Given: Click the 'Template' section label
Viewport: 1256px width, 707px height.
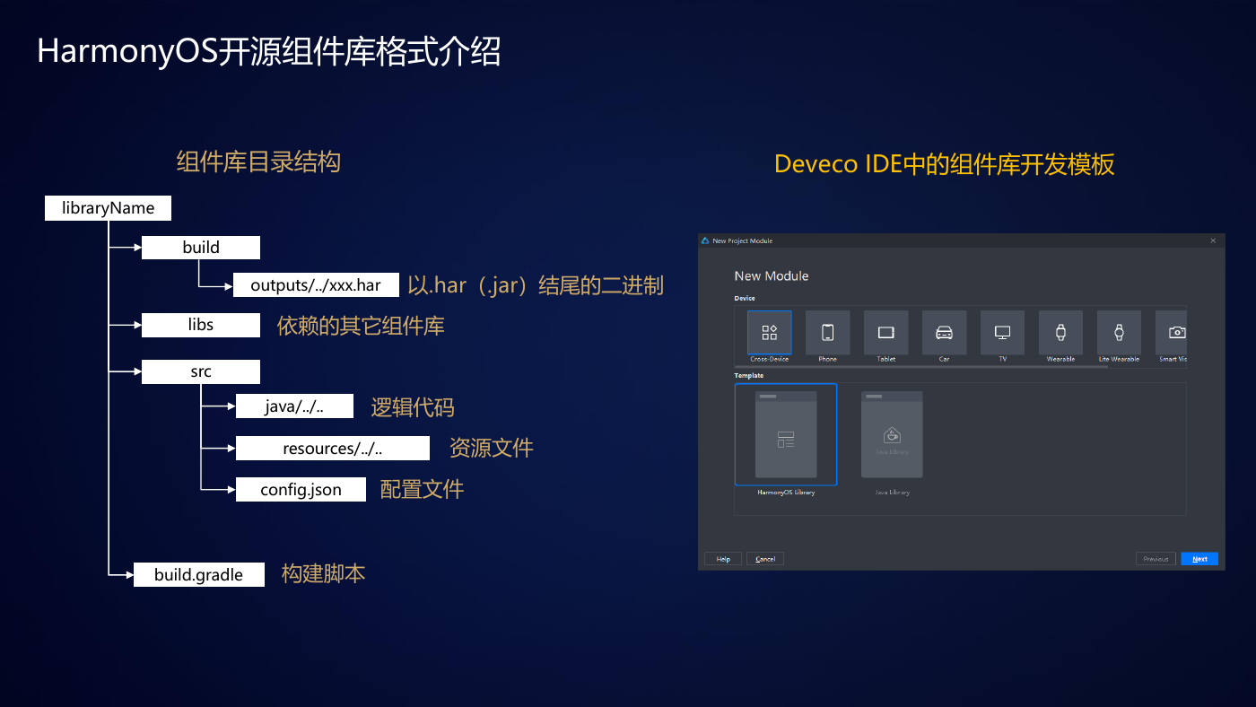Looking at the screenshot, I should point(749,376).
